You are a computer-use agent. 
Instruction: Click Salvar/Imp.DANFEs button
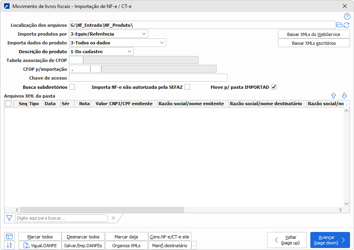[x=83, y=246]
